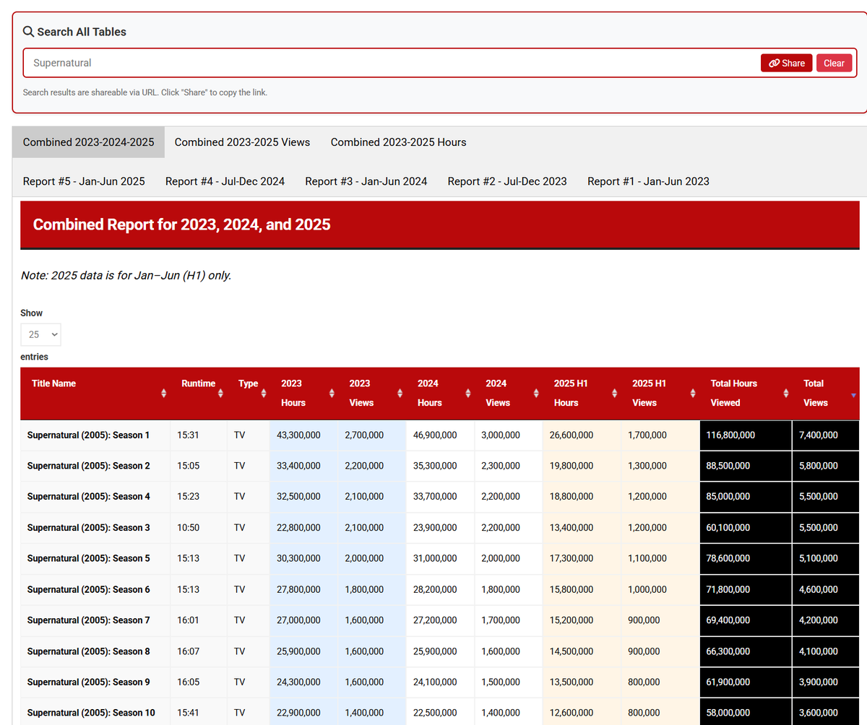Viewport: 867px width, 725px height.
Task: Select Supernatural (2005): Season 2 title
Action: (88, 466)
